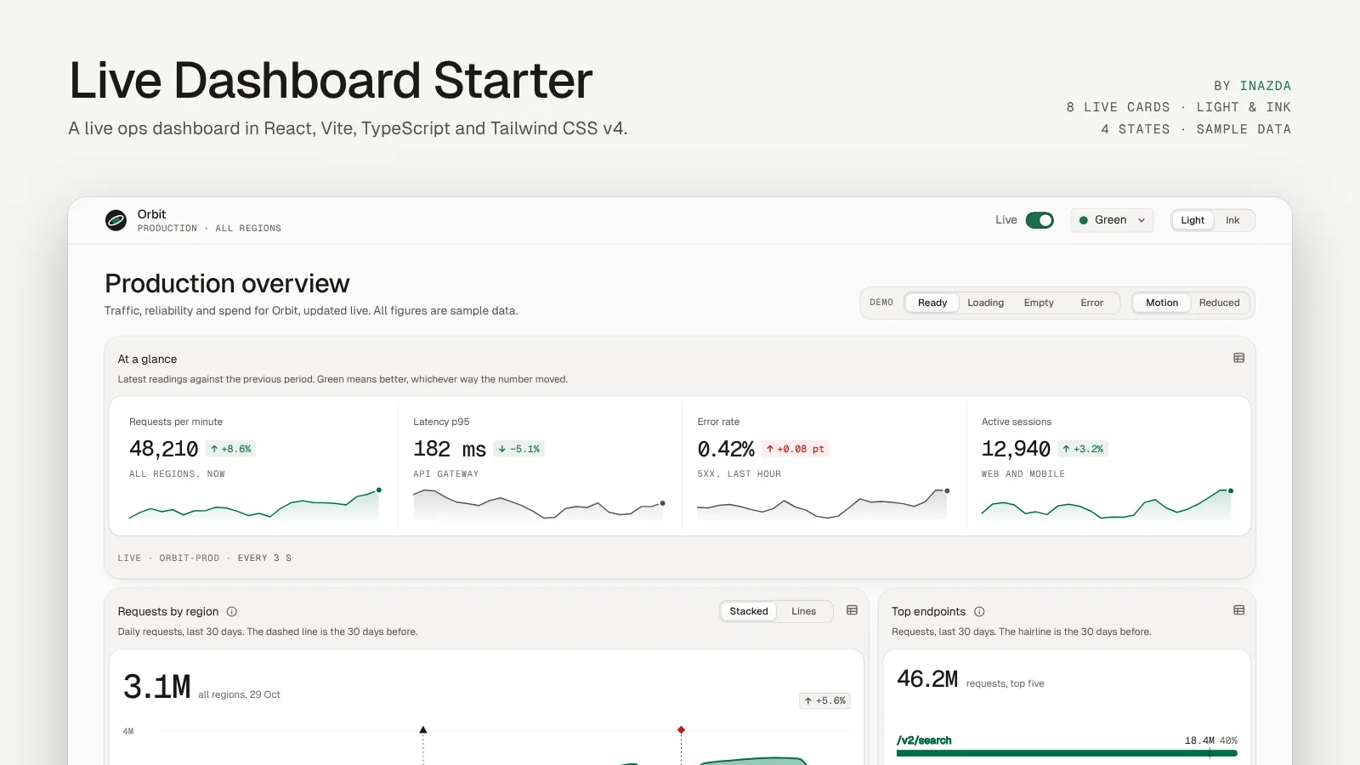Click the PRODUCTION · ALL REGIONS label
This screenshot has height=765, width=1360.
[209, 229]
